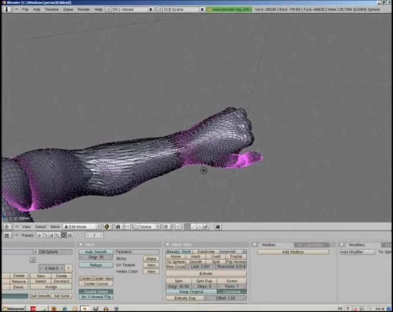Toggle the Double Sided option

(x=96, y=292)
